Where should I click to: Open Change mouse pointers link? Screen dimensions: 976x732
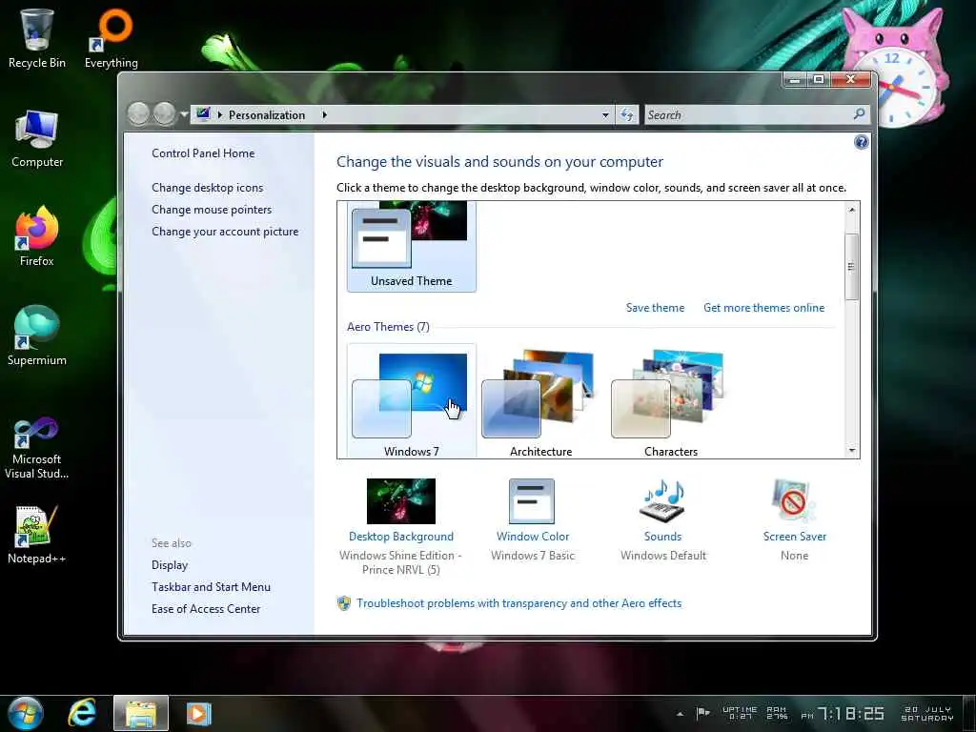pos(212,210)
